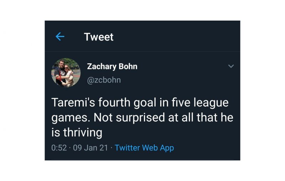Open Zachary Bohn's profile picture
The image size is (285, 181).
(x=66, y=73)
